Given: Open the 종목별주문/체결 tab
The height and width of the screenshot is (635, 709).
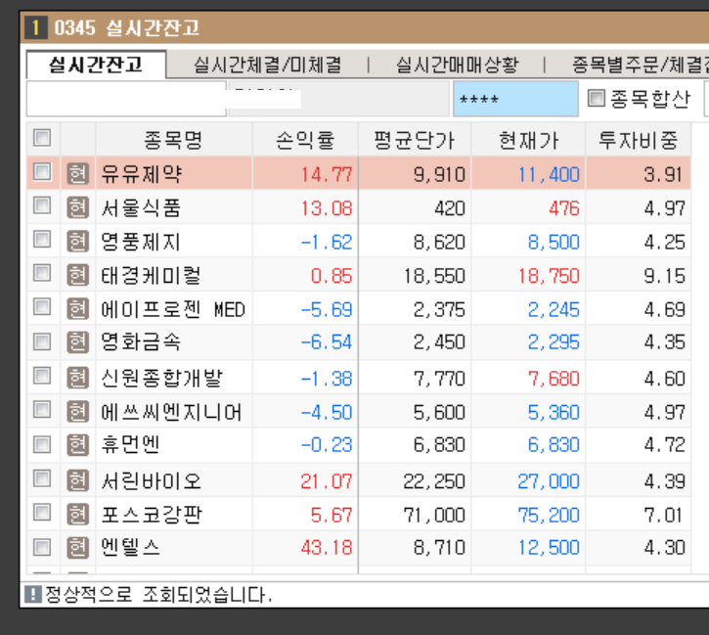Looking at the screenshot, I should [x=640, y=66].
